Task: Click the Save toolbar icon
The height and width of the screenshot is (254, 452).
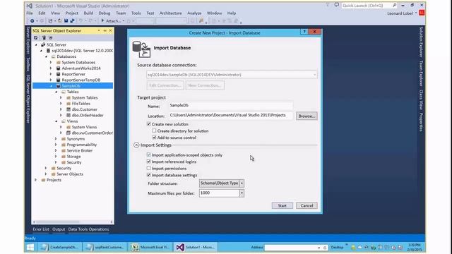Action: click(66, 20)
